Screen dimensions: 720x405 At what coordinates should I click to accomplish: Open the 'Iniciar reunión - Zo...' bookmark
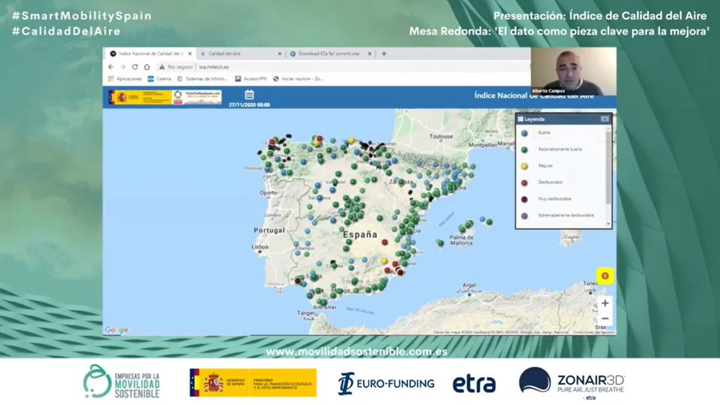point(299,79)
